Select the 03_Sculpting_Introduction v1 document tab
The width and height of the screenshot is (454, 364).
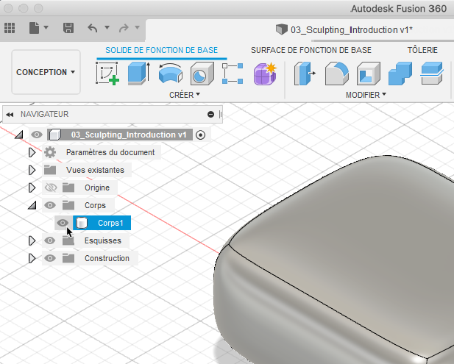344,30
